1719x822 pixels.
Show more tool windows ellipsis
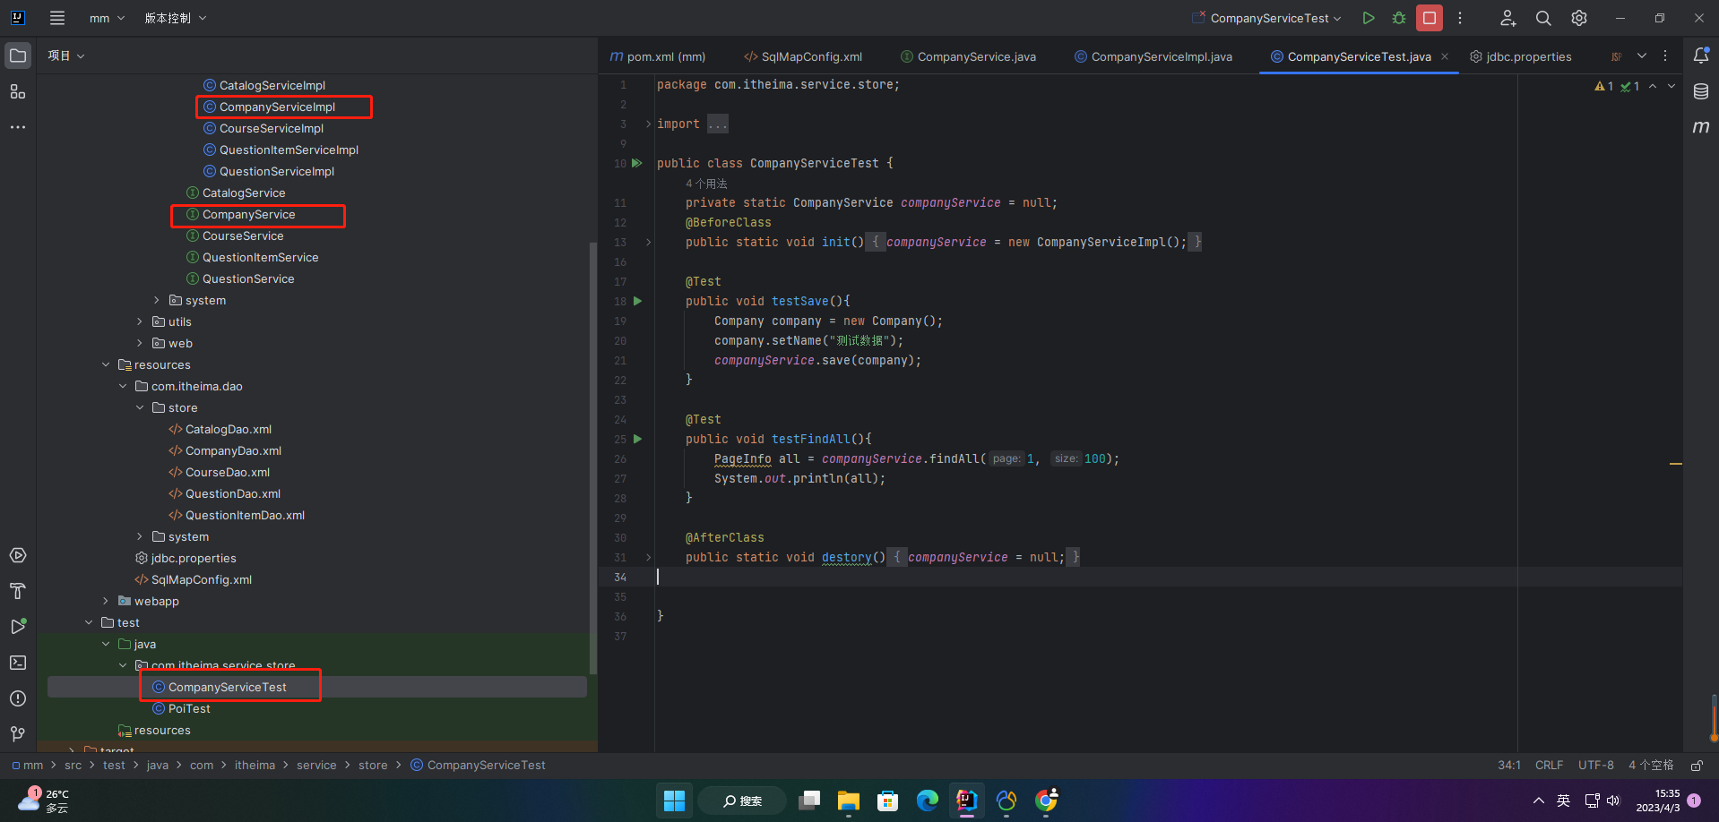[x=18, y=127]
